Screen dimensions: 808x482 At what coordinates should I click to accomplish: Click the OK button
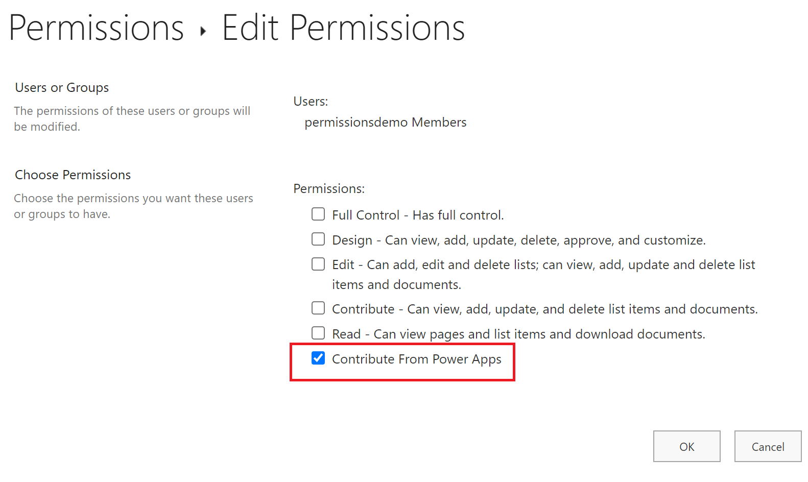point(686,447)
